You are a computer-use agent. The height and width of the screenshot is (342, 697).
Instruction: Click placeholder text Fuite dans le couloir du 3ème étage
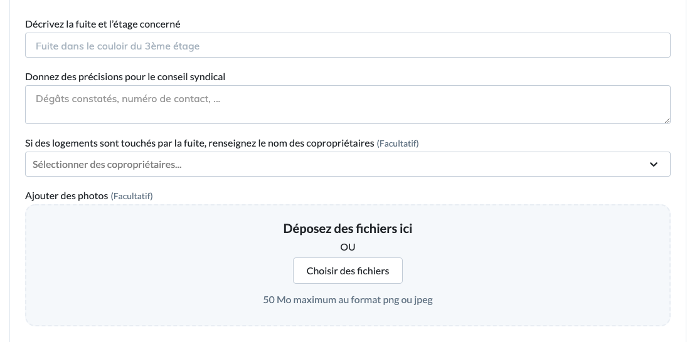click(x=117, y=46)
